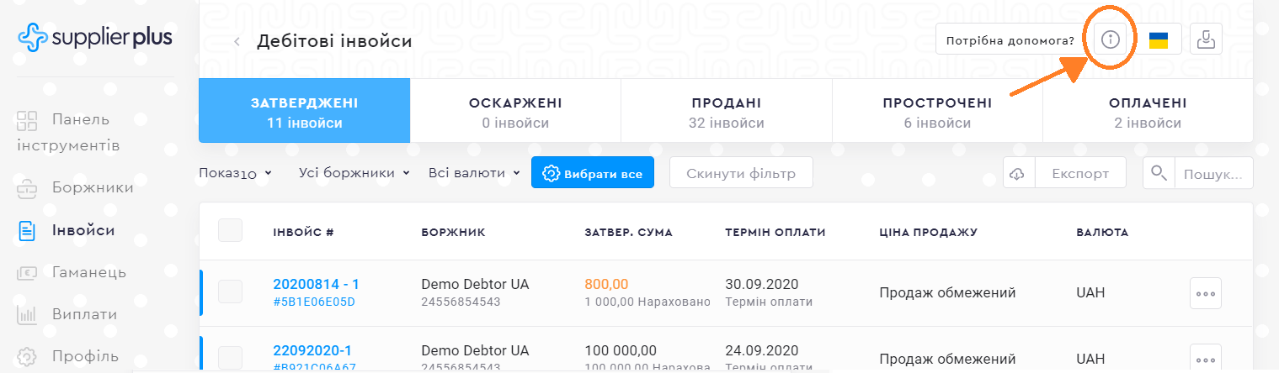Check the box for invoice 20200814 - 1
This screenshot has width=1279, height=373.
point(230,292)
